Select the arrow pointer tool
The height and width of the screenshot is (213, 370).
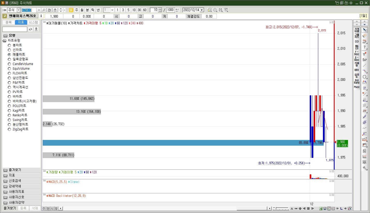pos(365,30)
